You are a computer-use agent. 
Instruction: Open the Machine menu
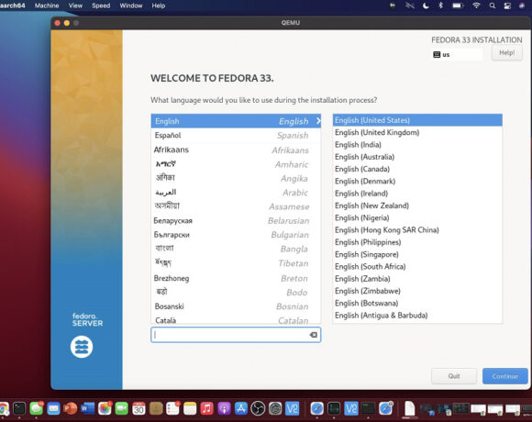[47, 6]
